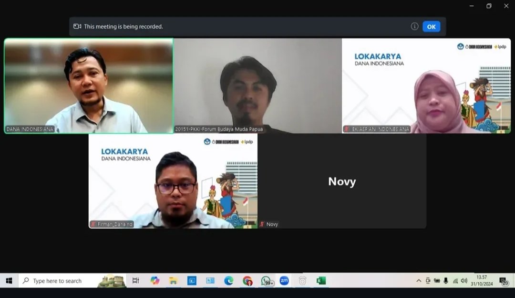Image resolution: width=515 pixels, height=298 pixels.
Task: Launch Copilot from the taskbar
Action: 155,281
